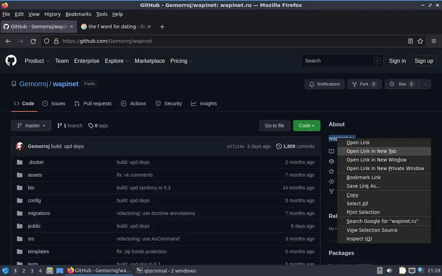This screenshot has height=276, width=442.
Task: Open a new tab with plus button
Action: 162,27
